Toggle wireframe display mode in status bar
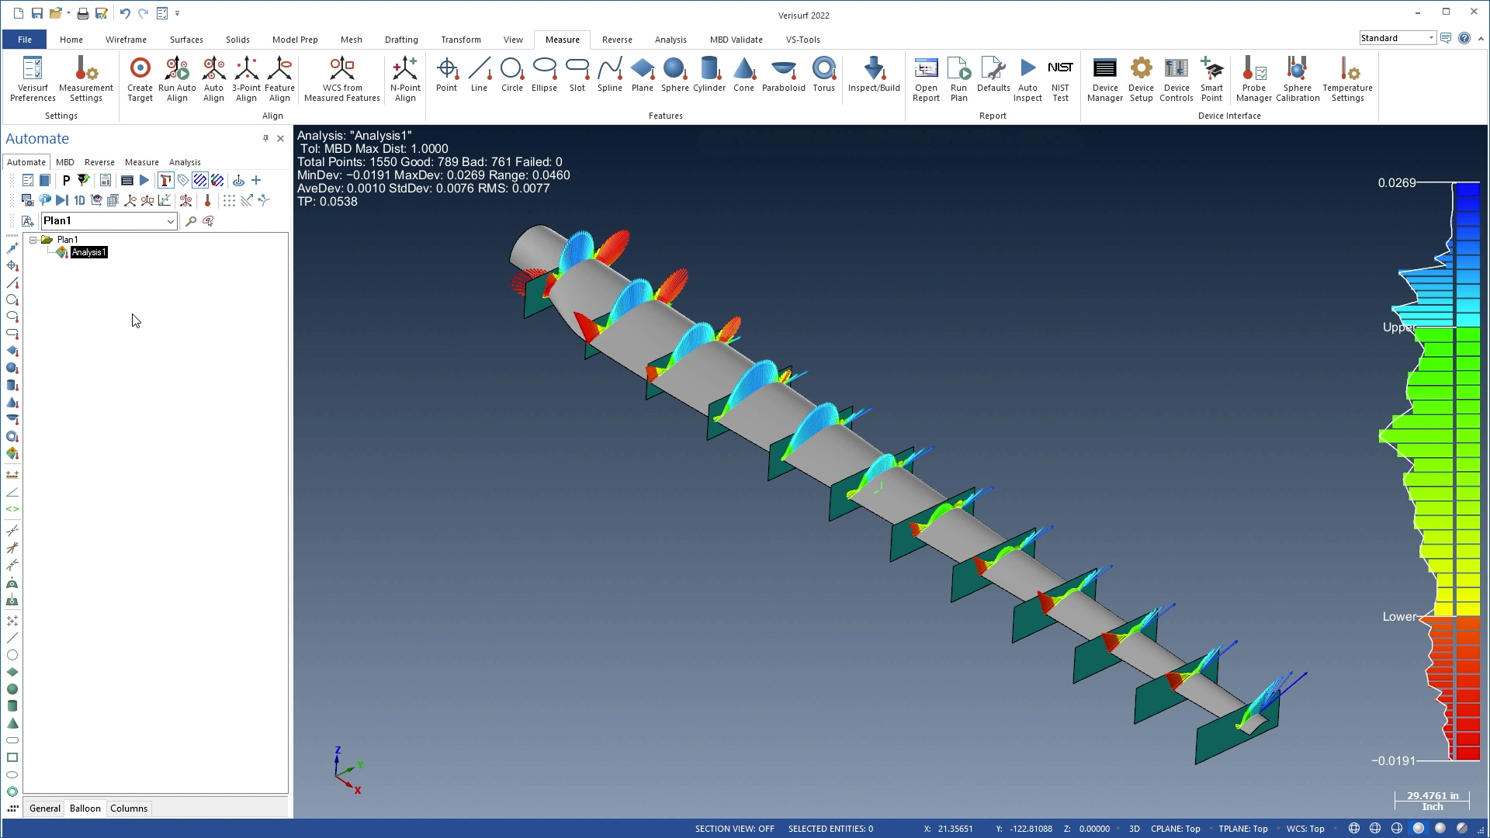 [1354, 829]
